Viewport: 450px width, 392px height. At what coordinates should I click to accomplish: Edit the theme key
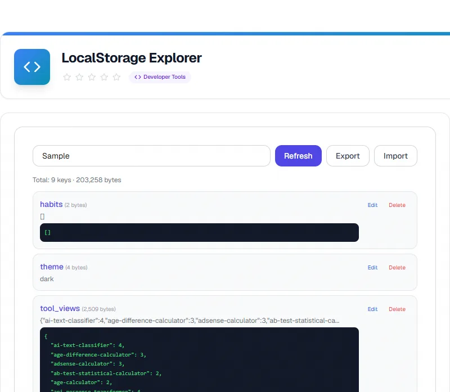[372, 268]
